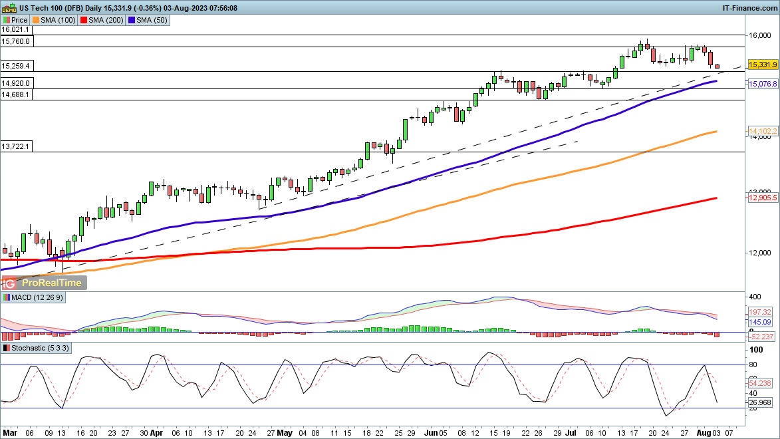
Task: Click the May label on date axis
Action: pos(285,432)
